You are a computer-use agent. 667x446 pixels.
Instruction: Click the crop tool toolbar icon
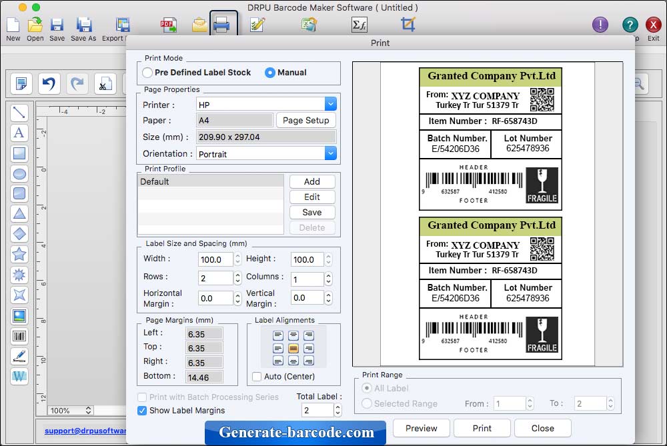pyautogui.click(x=408, y=24)
